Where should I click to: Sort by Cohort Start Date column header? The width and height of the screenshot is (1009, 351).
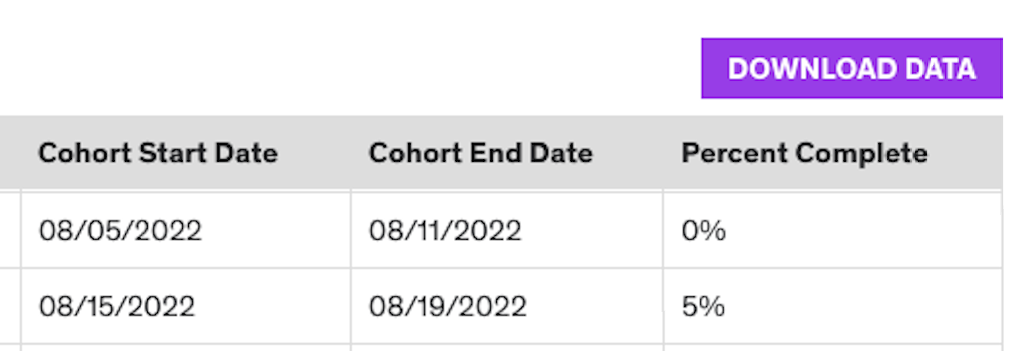(x=158, y=153)
